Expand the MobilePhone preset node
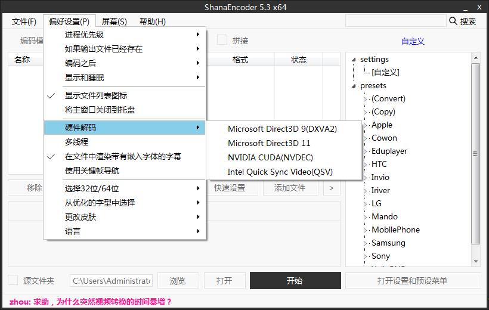Screen dimensions: 489x310 coord(365,230)
